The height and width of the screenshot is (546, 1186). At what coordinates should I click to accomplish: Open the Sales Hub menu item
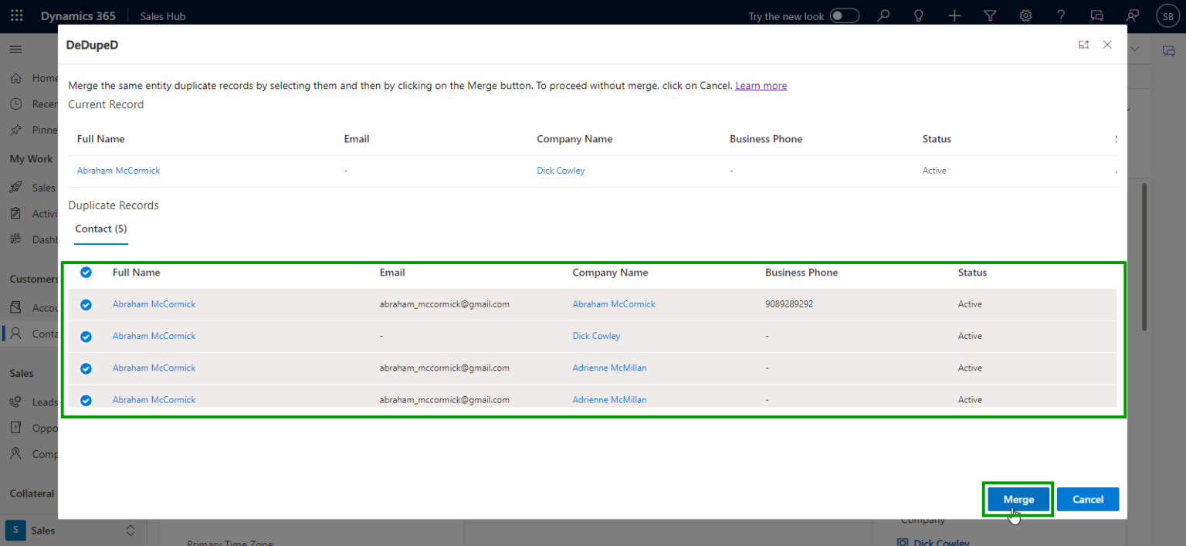tap(162, 15)
